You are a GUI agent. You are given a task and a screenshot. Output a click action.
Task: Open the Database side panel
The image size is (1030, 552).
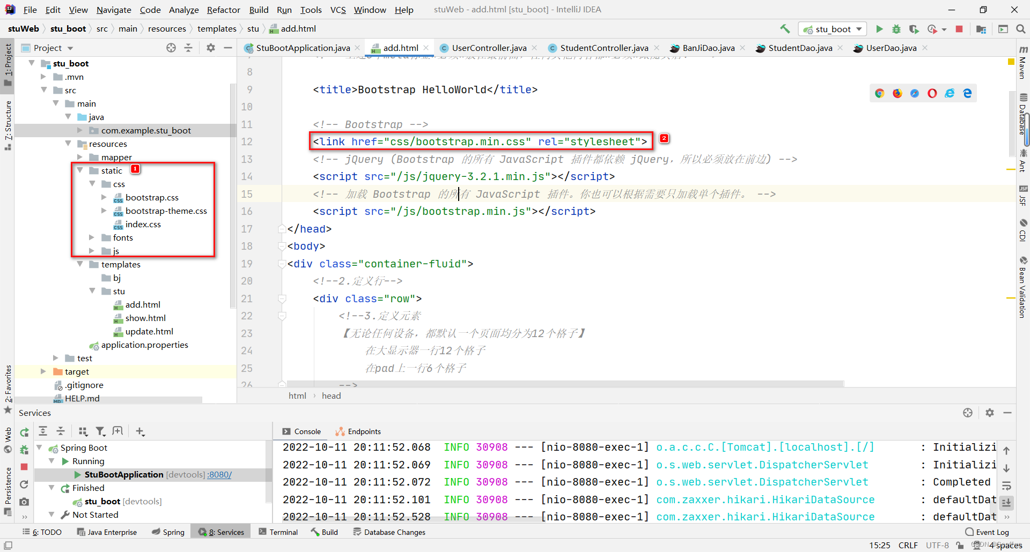coord(1022,114)
